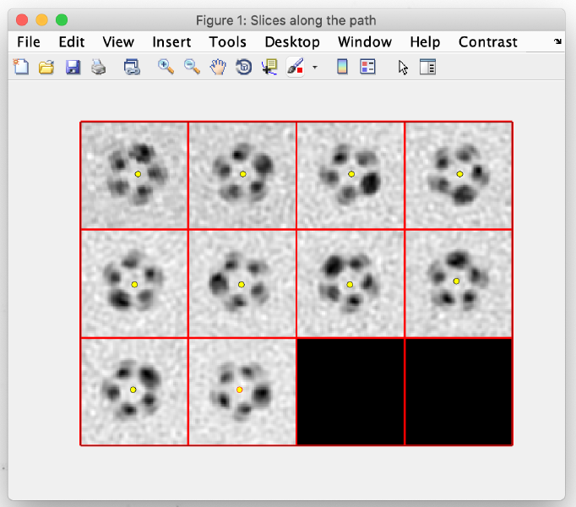The image size is (576, 507).
Task: Activate the Zoom Out tool
Action: 192,67
